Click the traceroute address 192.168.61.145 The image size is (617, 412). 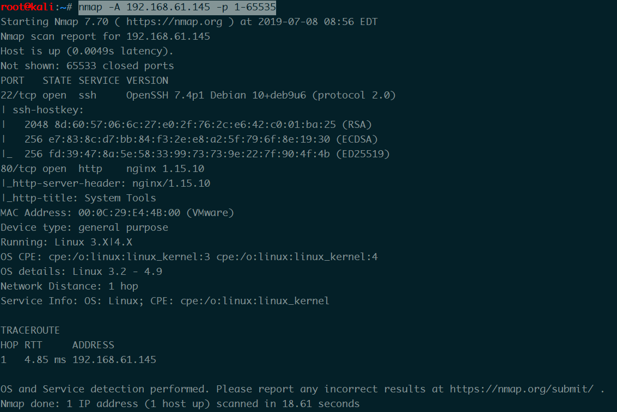(114, 360)
